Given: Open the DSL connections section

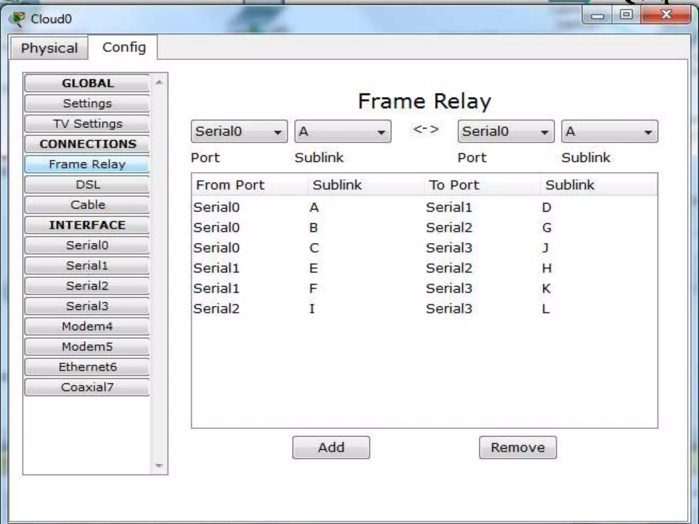Looking at the screenshot, I should point(87,185).
